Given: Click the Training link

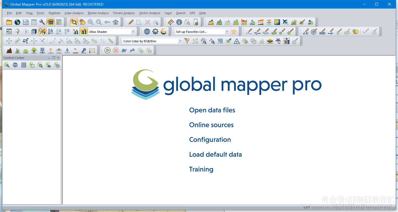Looking at the screenshot, I should pos(201,169).
